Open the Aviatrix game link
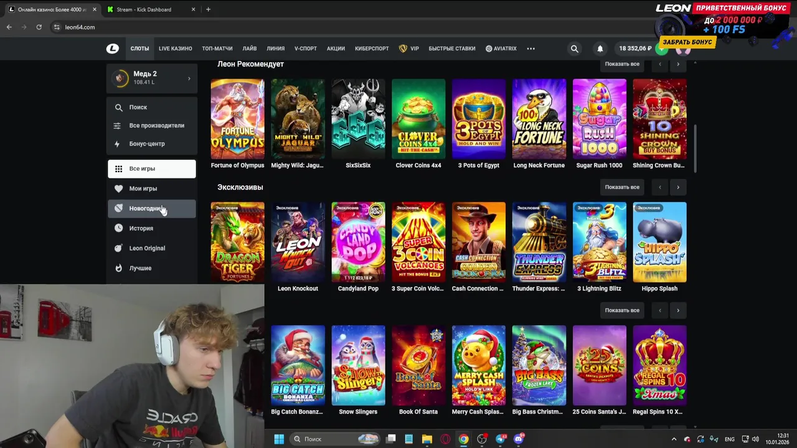The height and width of the screenshot is (448, 797). [501, 49]
